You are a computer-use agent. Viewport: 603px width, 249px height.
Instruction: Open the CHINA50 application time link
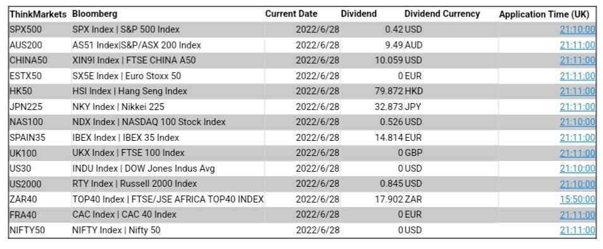[577, 60]
